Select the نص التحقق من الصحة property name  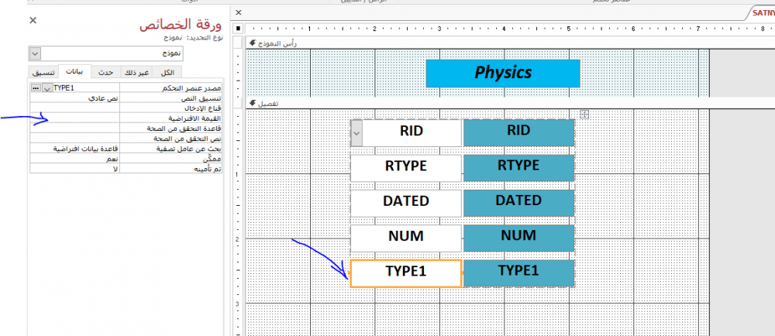171,138
